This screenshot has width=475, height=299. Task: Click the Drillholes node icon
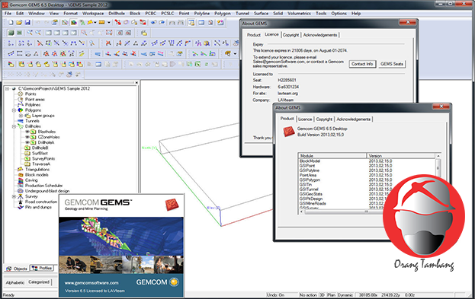tap(21, 126)
